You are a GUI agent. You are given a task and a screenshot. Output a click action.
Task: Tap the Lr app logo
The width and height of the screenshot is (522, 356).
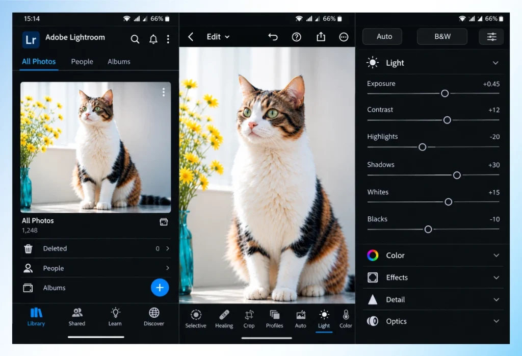[31, 40]
